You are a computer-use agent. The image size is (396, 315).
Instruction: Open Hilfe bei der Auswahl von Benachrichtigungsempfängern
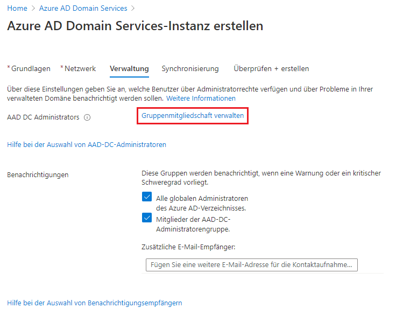[x=95, y=303]
